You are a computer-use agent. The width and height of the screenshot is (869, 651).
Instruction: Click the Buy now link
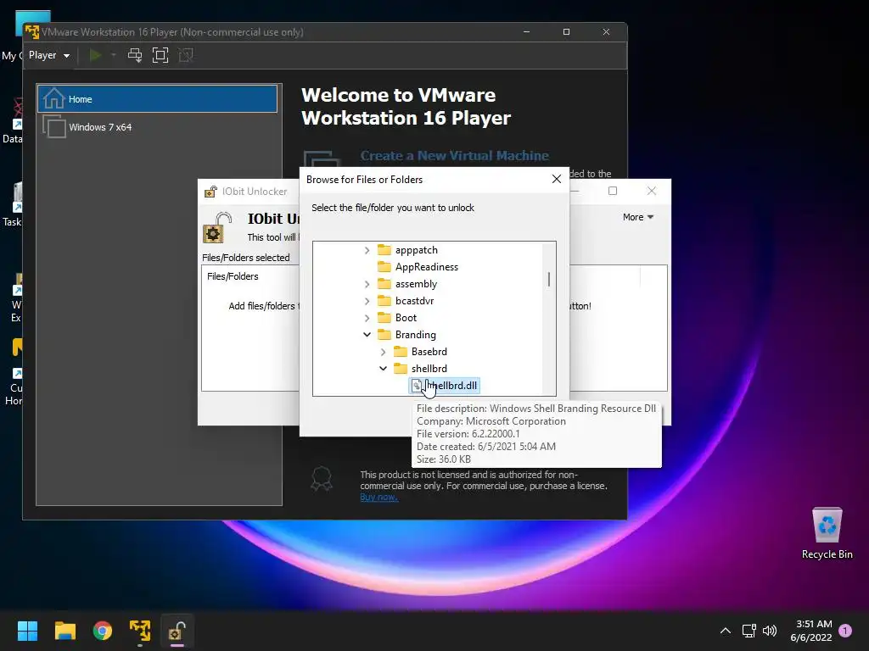(x=378, y=497)
